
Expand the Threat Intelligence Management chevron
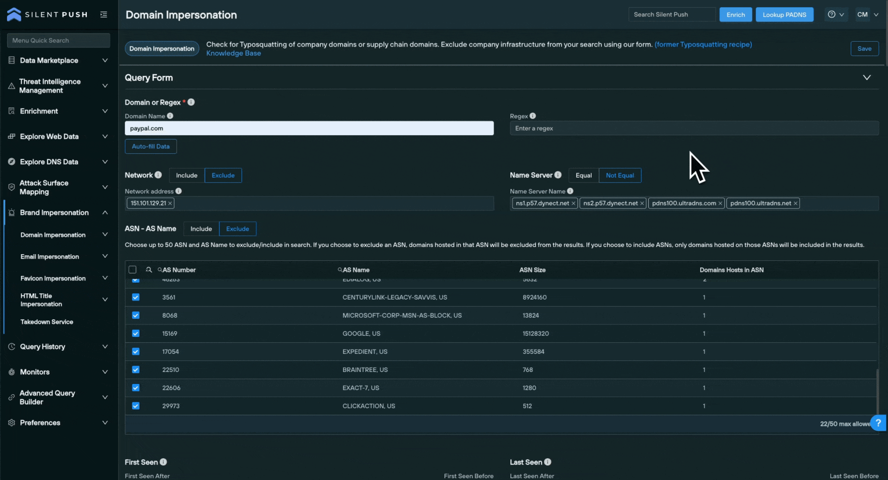(105, 86)
